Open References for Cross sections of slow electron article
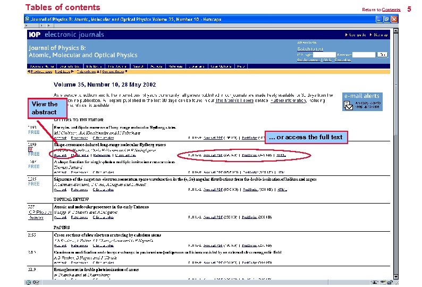The height and width of the screenshot is (287, 422). pos(79,246)
